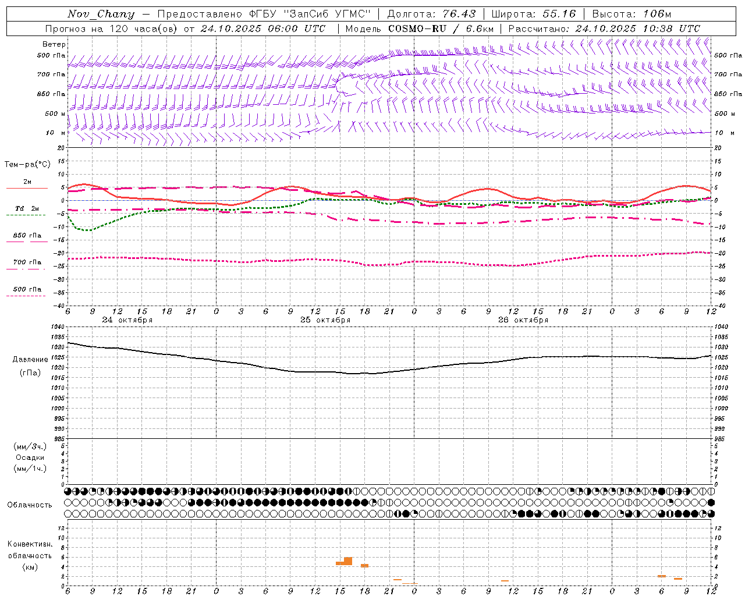
Task: Click the "Тем-ра(°C)" axis label
Action: tap(27, 164)
